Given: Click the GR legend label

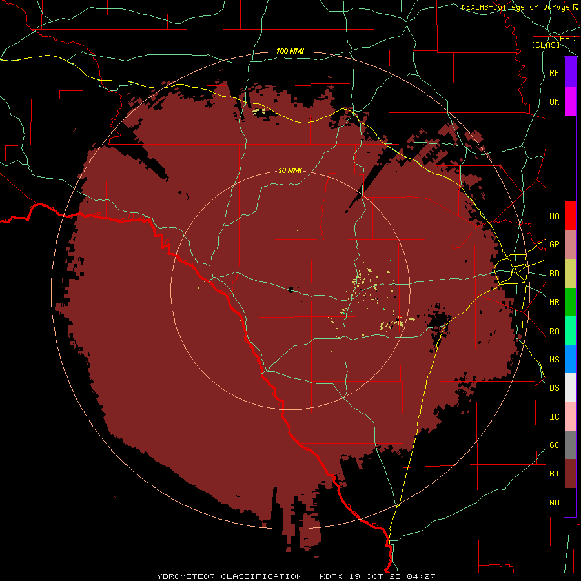Looking at the screenshot, I should [x=554, y=245].
